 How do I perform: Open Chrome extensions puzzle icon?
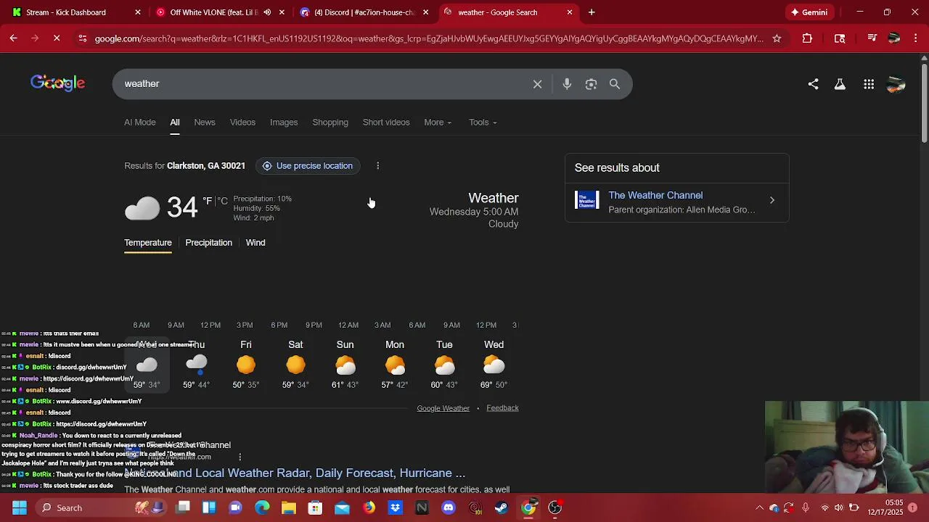coord(807,38)
